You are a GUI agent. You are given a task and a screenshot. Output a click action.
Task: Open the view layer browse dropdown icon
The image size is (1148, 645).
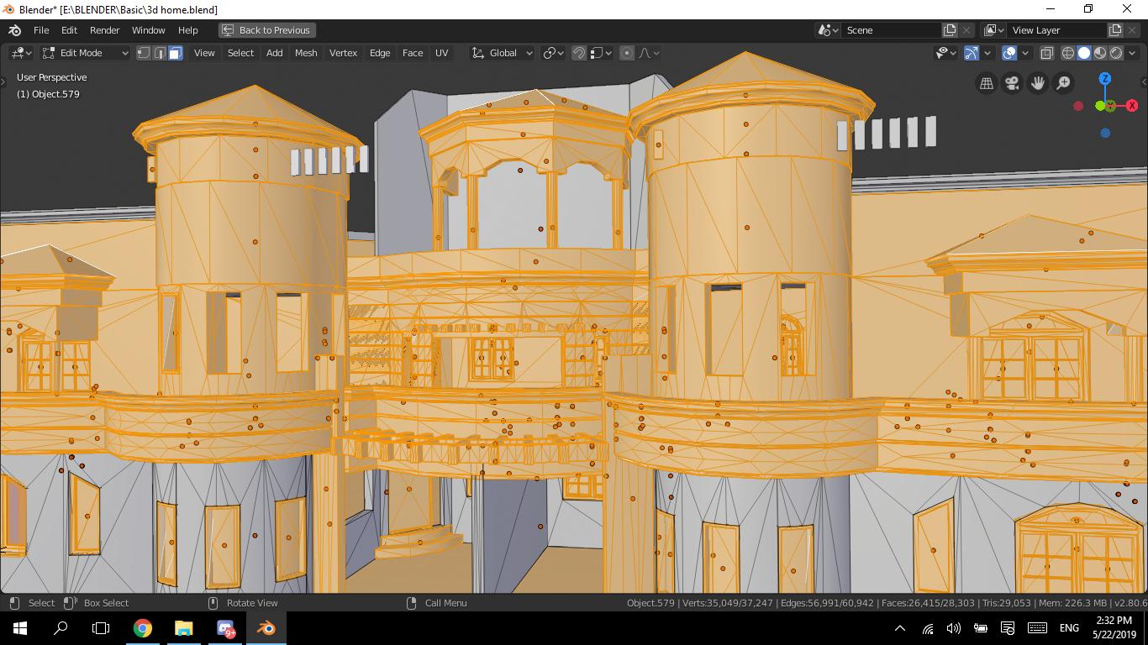(994, 30)
